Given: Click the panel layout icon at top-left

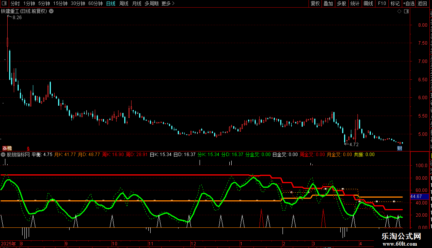Looking at the screenshot, I should (x=4, y=3).
